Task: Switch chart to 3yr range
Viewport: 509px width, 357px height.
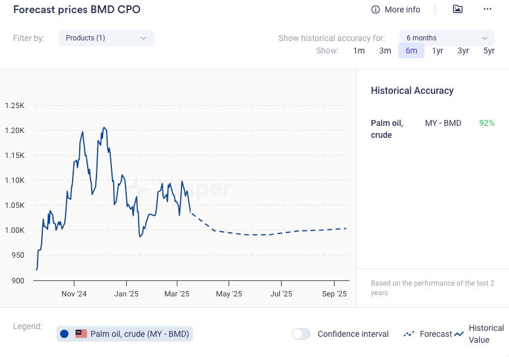Action: click(463, 50)
